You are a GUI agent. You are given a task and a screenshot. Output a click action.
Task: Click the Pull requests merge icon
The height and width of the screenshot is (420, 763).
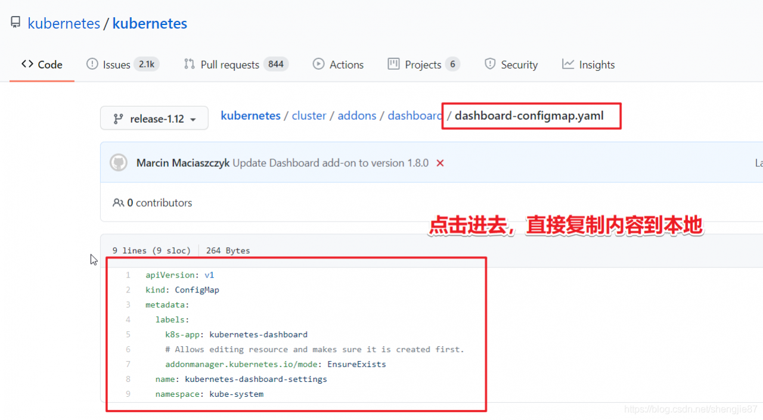[188, 64]
